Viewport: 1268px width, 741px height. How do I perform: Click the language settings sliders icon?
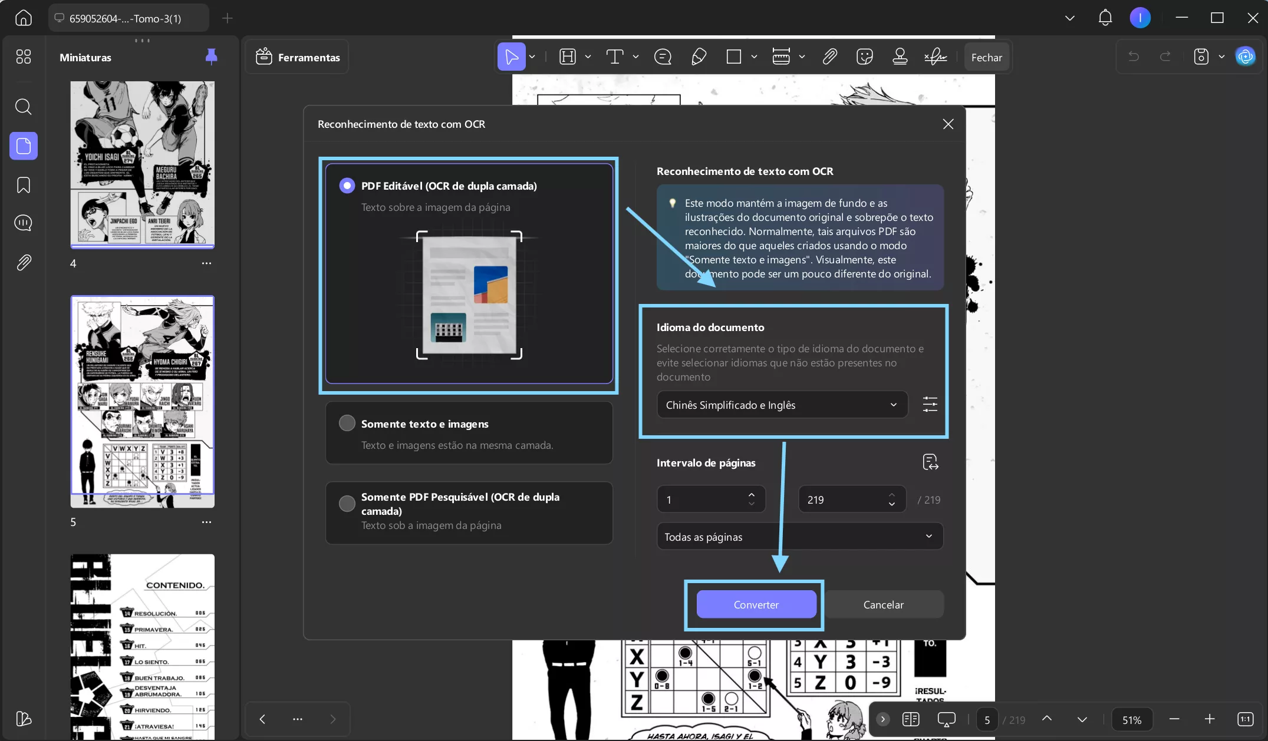point(930,404)
